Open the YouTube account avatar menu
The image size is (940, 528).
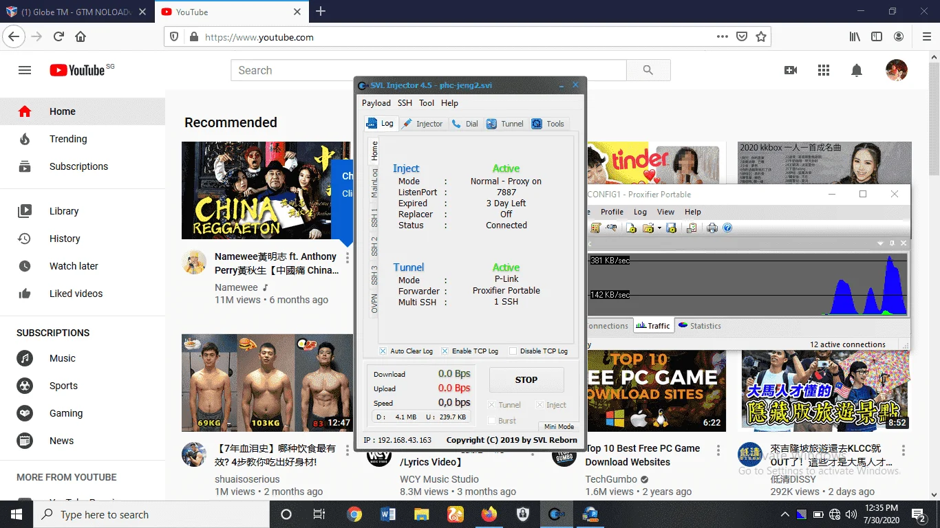point(896,70)
